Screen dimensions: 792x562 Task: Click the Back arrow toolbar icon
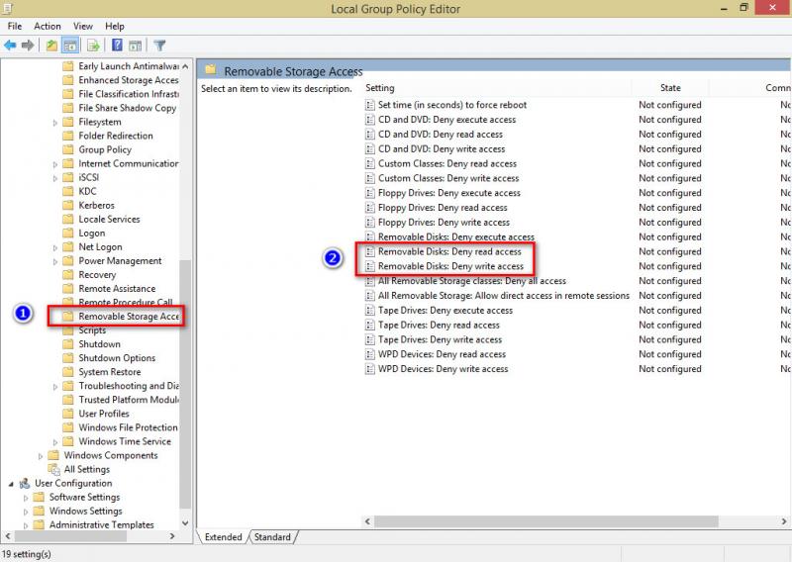pos(10,46)
